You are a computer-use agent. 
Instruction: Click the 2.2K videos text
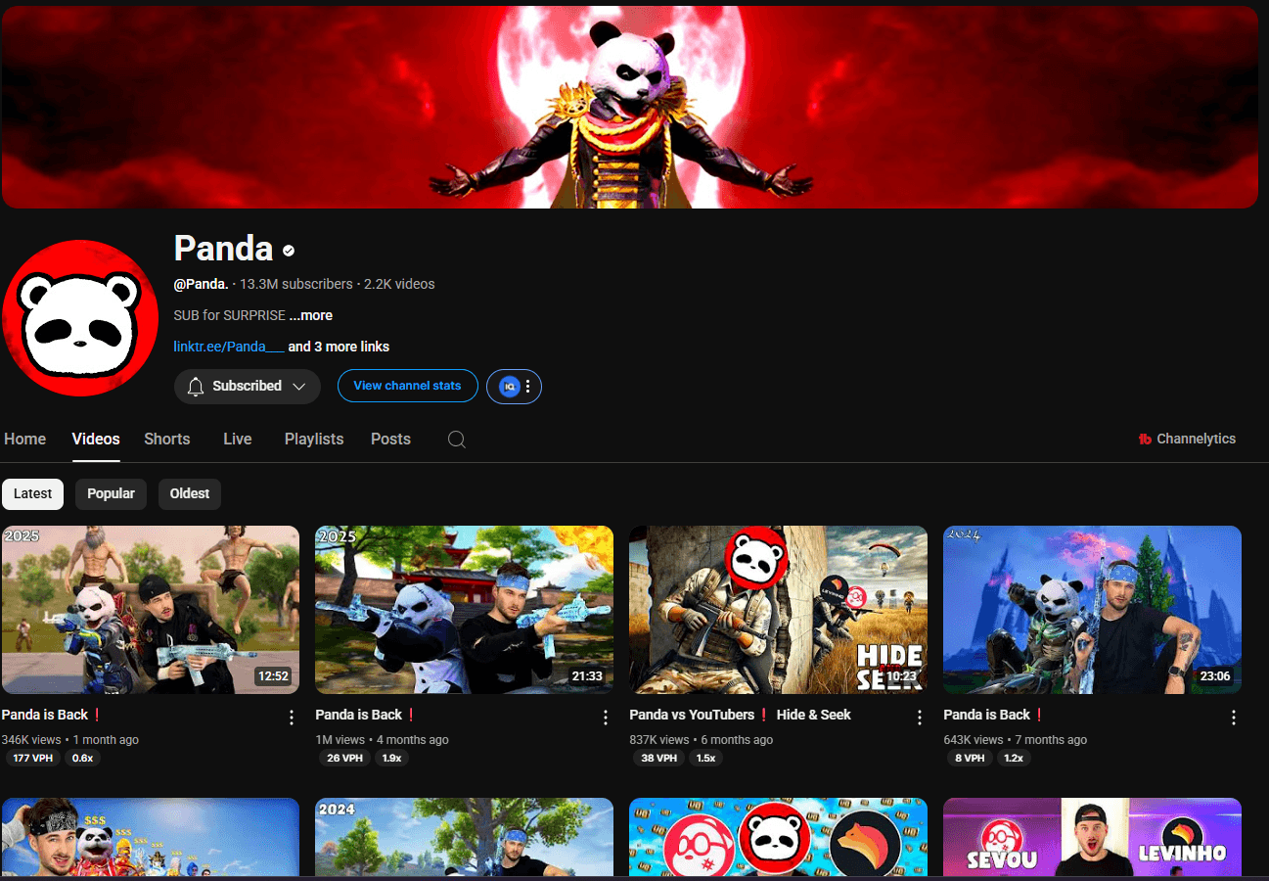pyautogui.click(x=399, y=284)
